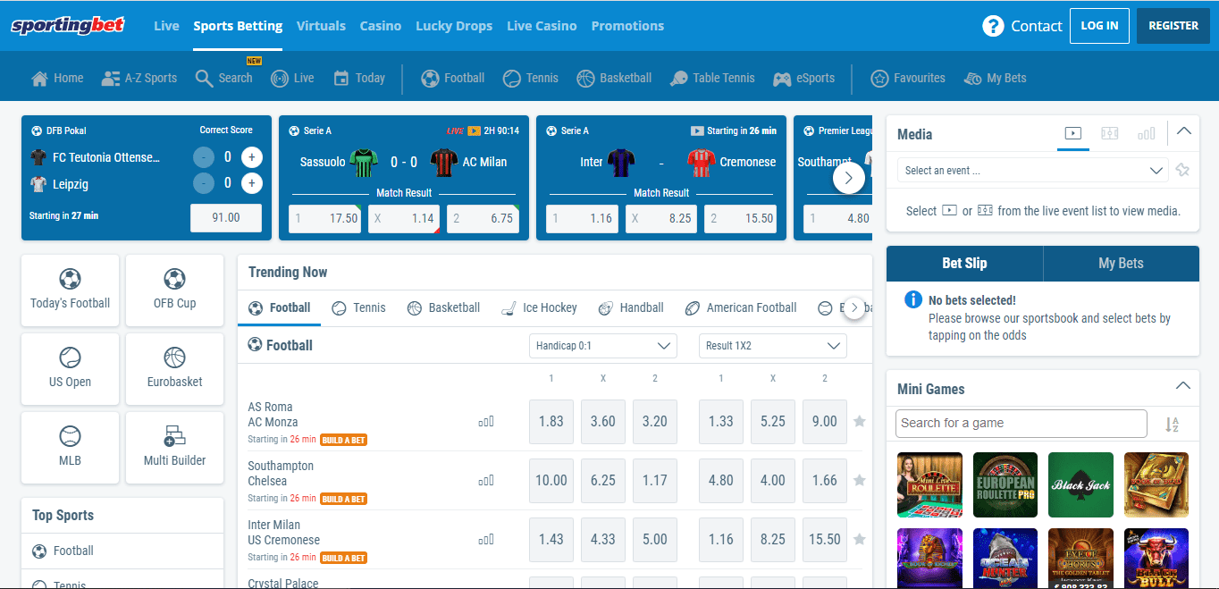Open the Live events nav item
The height and width of the screenshot is (589, 1219).
pos(292,79)
